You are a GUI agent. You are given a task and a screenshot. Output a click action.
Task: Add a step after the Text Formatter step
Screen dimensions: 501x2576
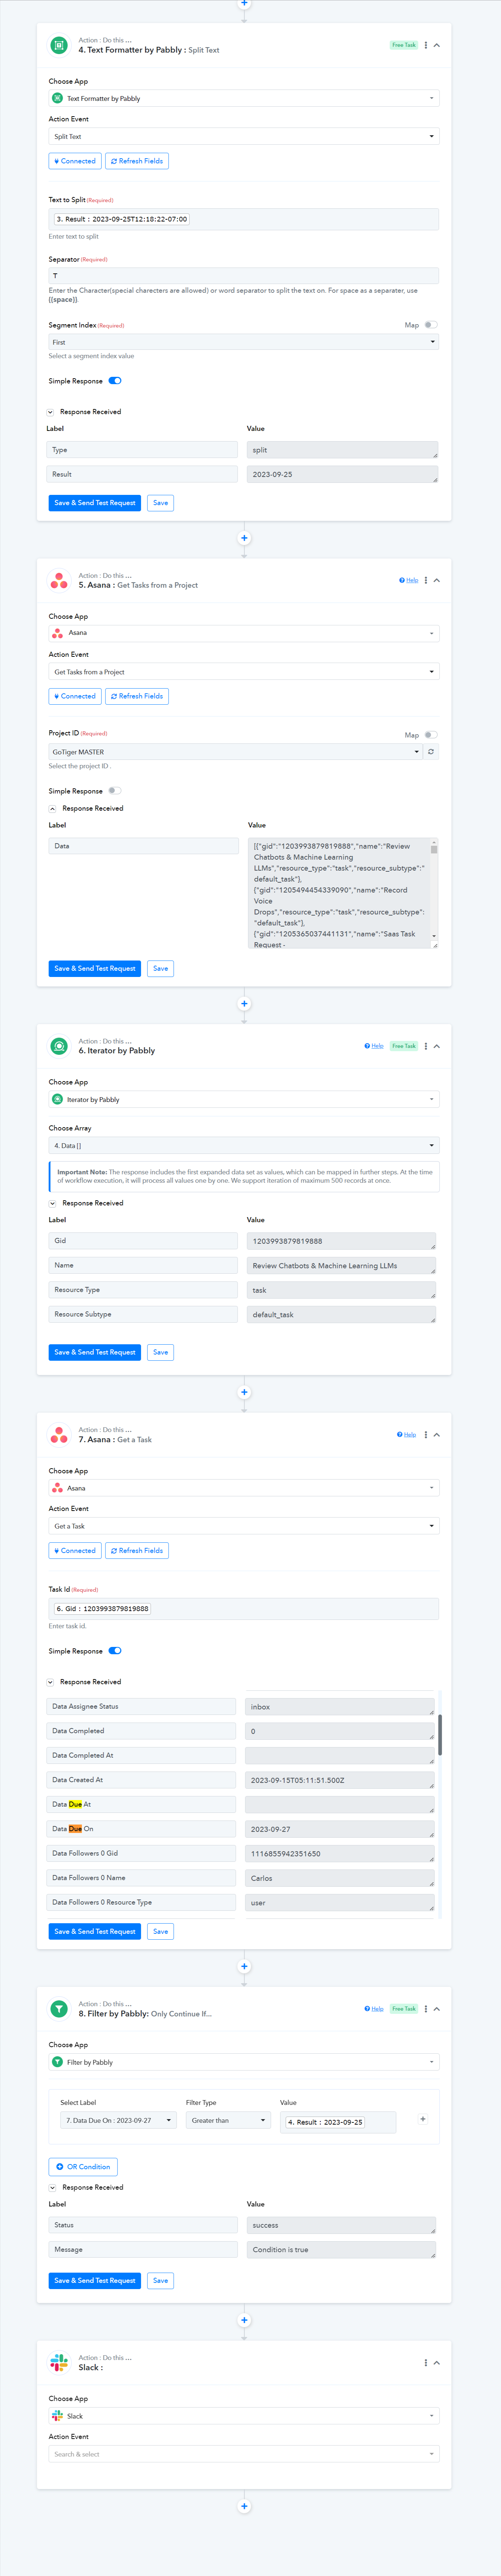coord(244,538)
